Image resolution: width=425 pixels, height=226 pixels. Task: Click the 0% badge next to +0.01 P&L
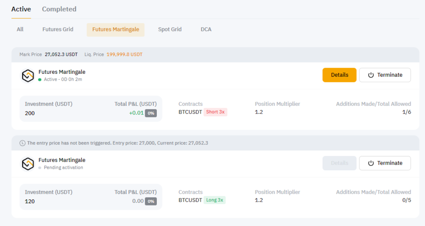coord(151,113)
